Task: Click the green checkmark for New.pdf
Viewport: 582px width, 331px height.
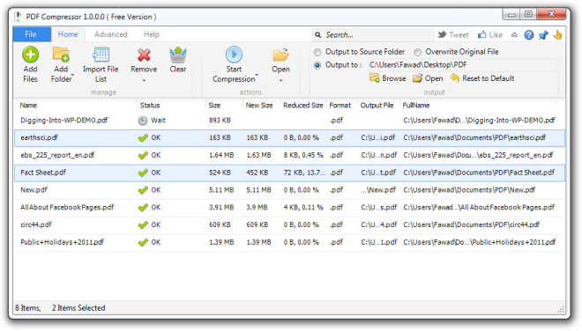Action: click(x=143, y=190)
